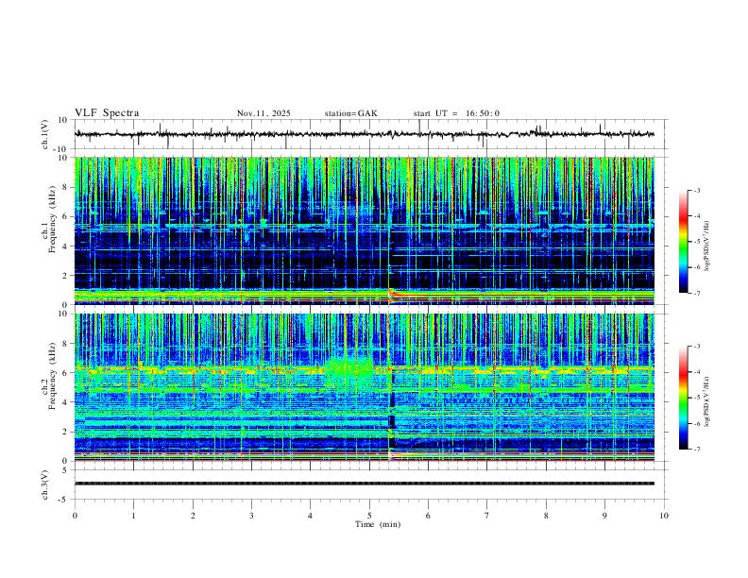Click time axis tick label "0"

(x=75, y=516)
